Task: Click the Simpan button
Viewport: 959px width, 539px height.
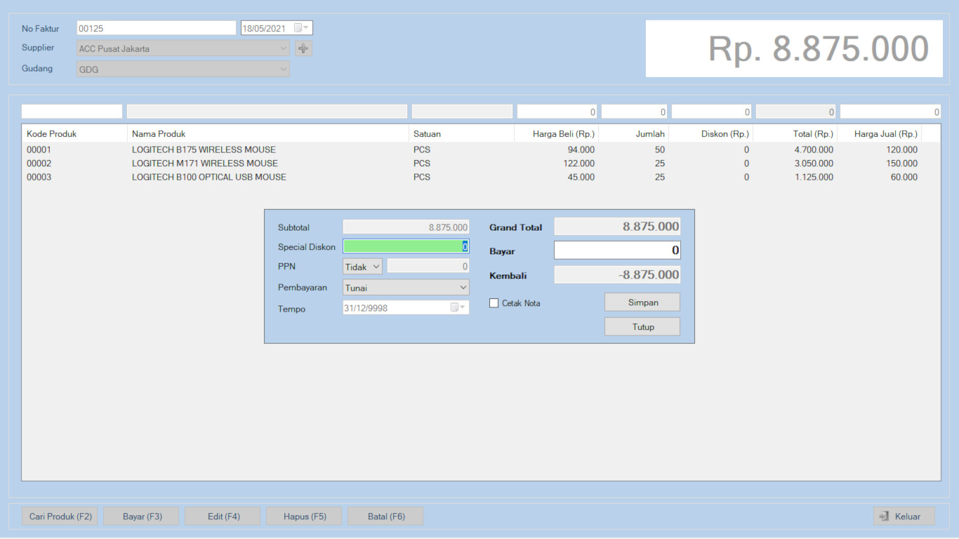Action: click(642, 302)
